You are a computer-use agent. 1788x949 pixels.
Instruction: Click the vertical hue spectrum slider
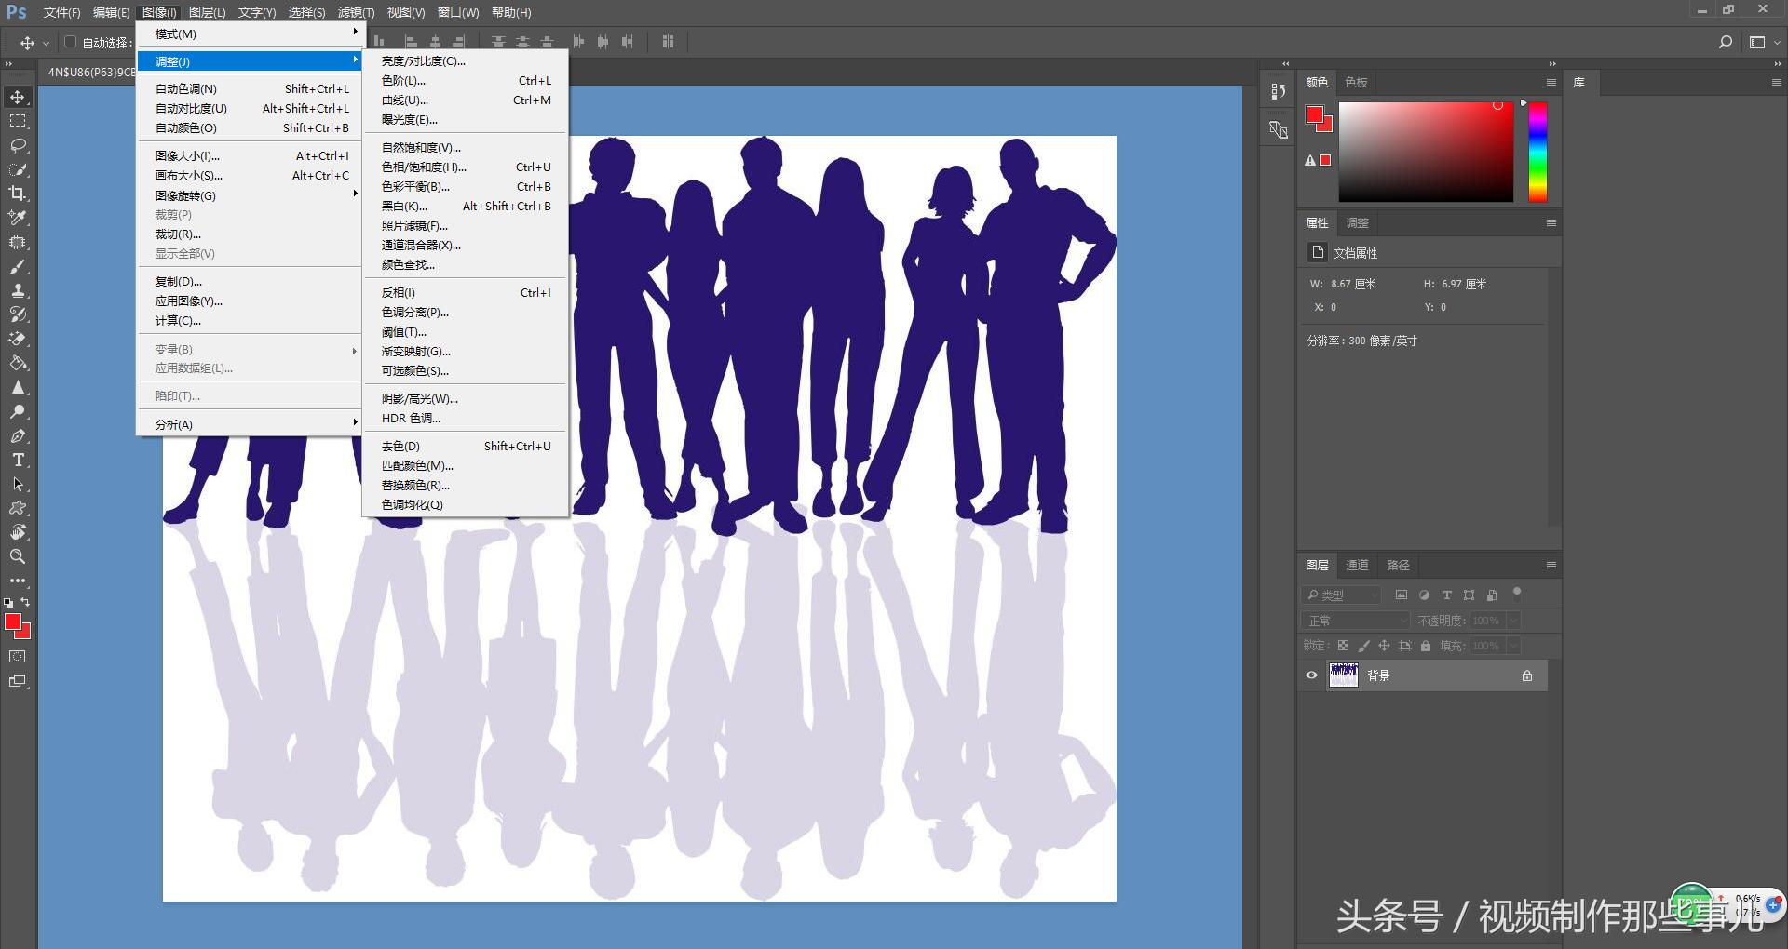point(1537,152)
